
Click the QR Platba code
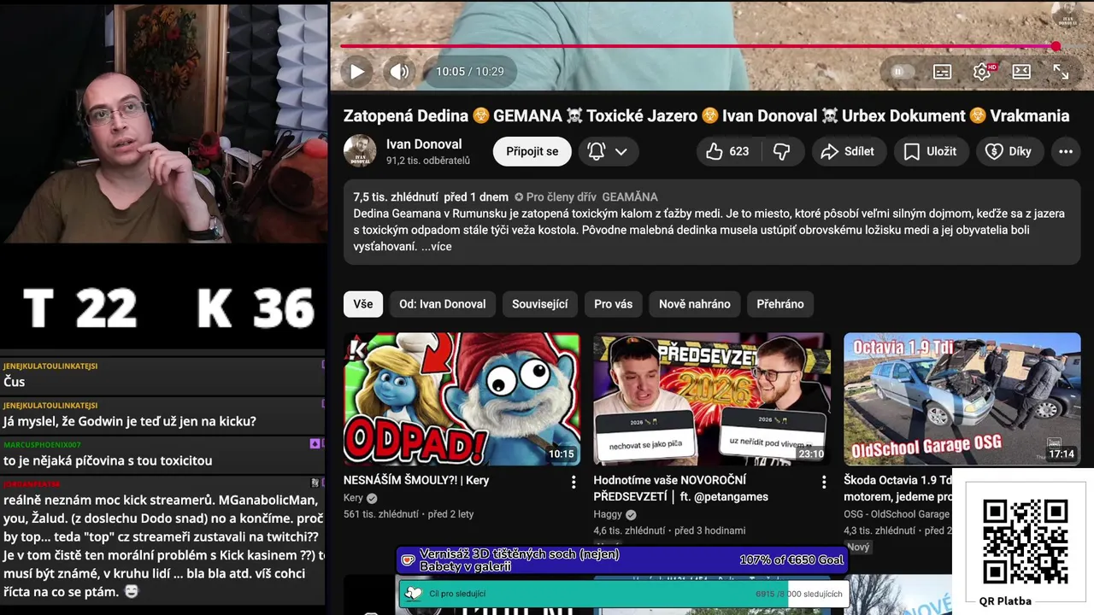(x=1024, y=542)
